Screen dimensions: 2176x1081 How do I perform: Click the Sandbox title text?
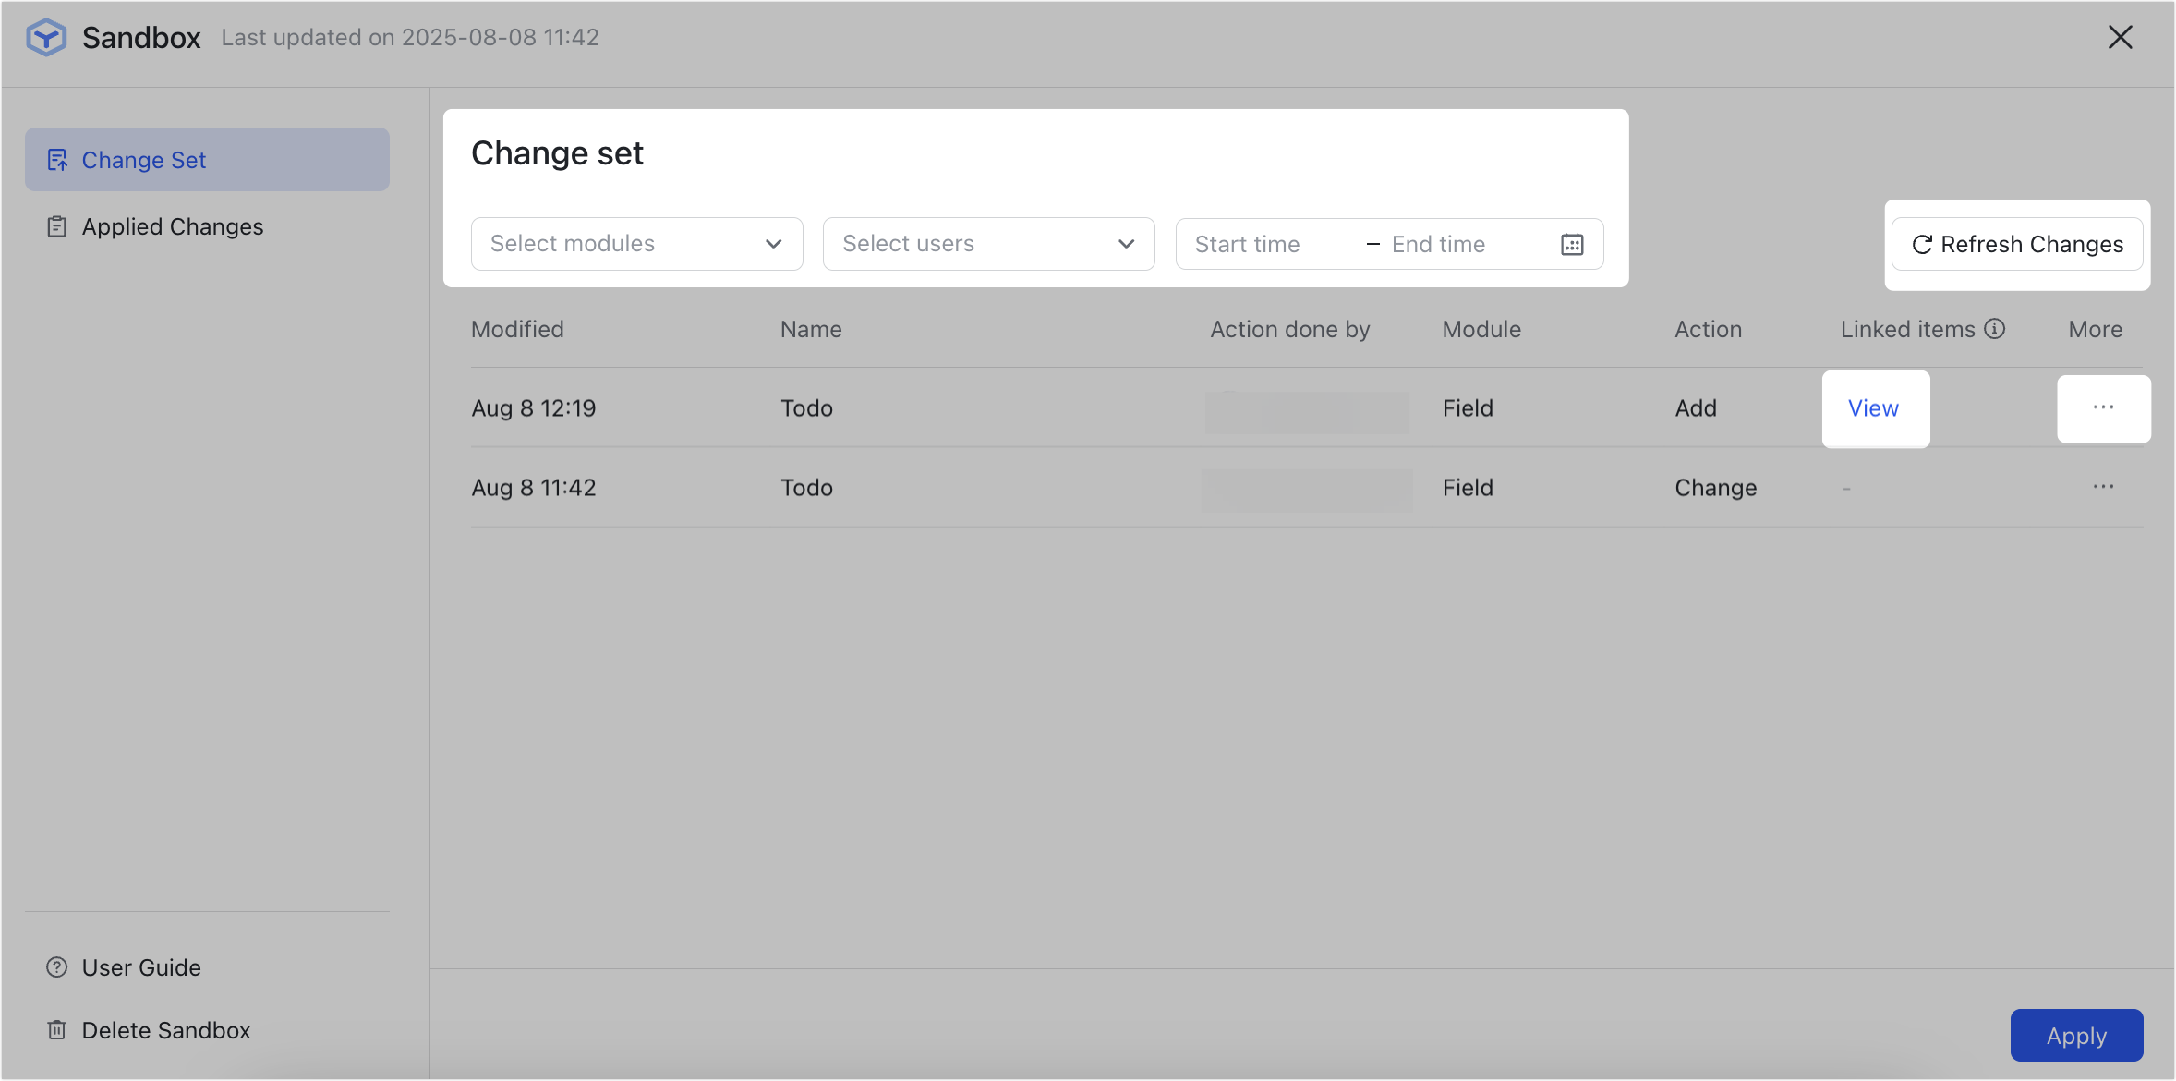(141, 38)
